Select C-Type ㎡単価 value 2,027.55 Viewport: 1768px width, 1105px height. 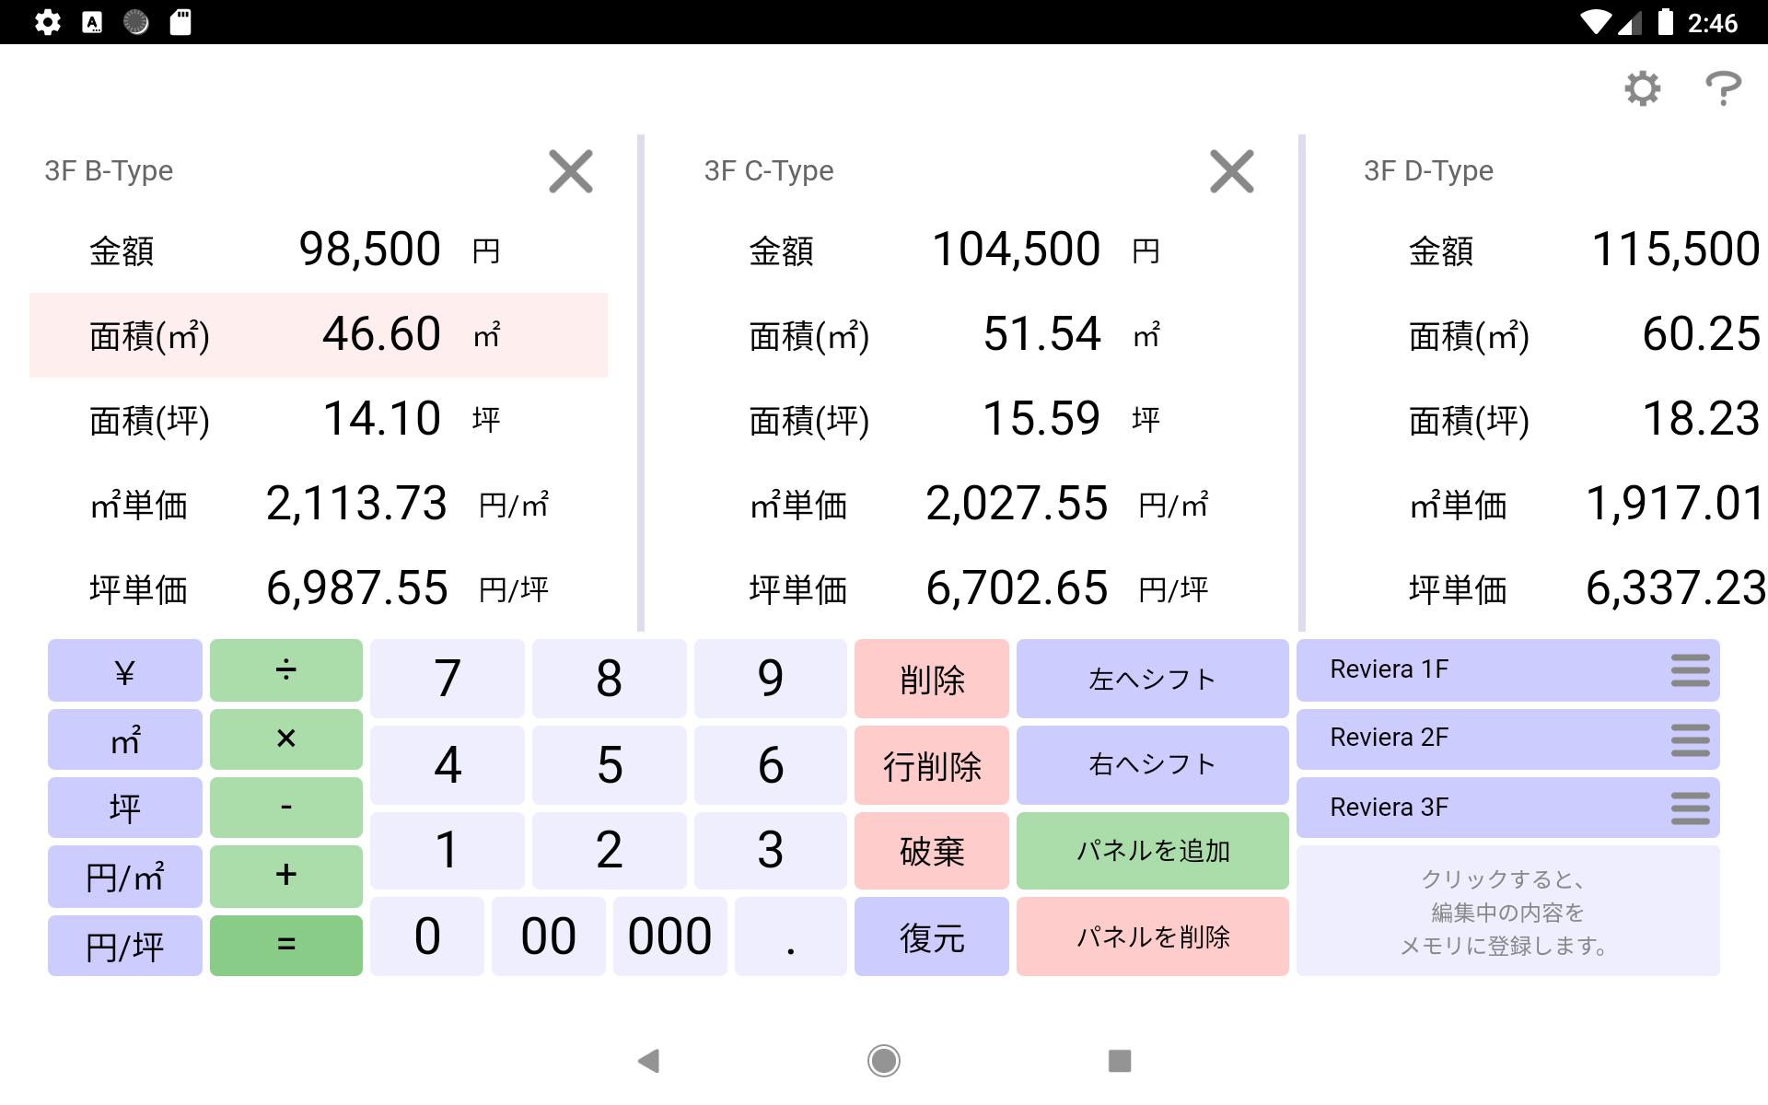click(x=1017, y=504)
